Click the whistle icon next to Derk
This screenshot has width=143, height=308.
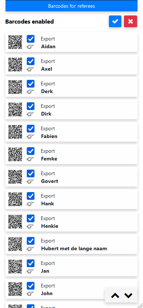point(30,92)
